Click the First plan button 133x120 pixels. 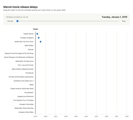(10, 21)
